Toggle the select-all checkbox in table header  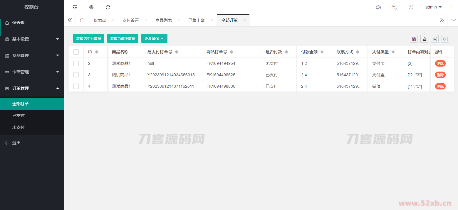point(76,52)
